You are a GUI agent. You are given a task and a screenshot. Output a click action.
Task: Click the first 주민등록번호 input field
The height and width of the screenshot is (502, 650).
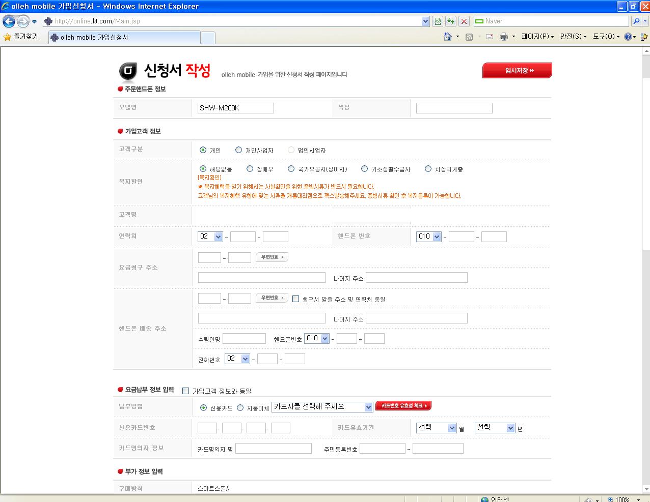383,449
